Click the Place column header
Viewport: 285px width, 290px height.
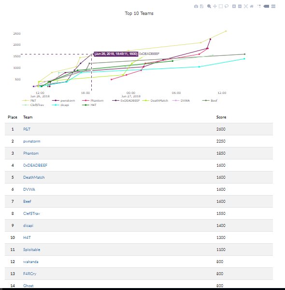tap(13, 117)
